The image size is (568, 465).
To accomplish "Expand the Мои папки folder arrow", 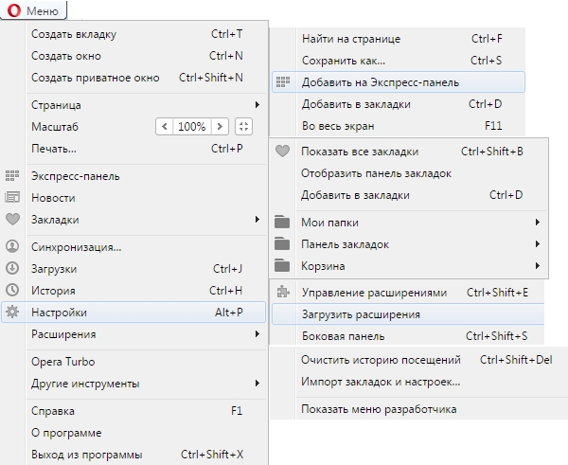I will coord(538,223).
